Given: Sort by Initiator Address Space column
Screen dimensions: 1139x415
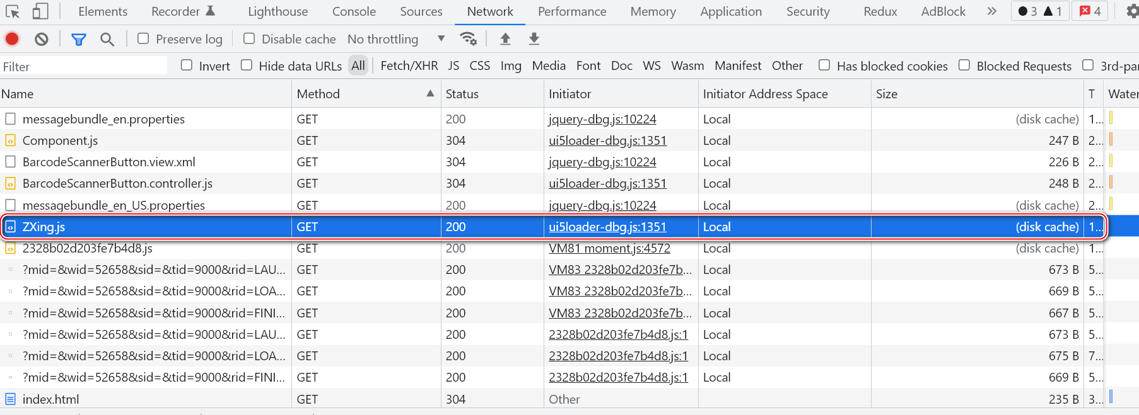Looking at the screenshot, I should pyautogui.click(x=785, y=94).
